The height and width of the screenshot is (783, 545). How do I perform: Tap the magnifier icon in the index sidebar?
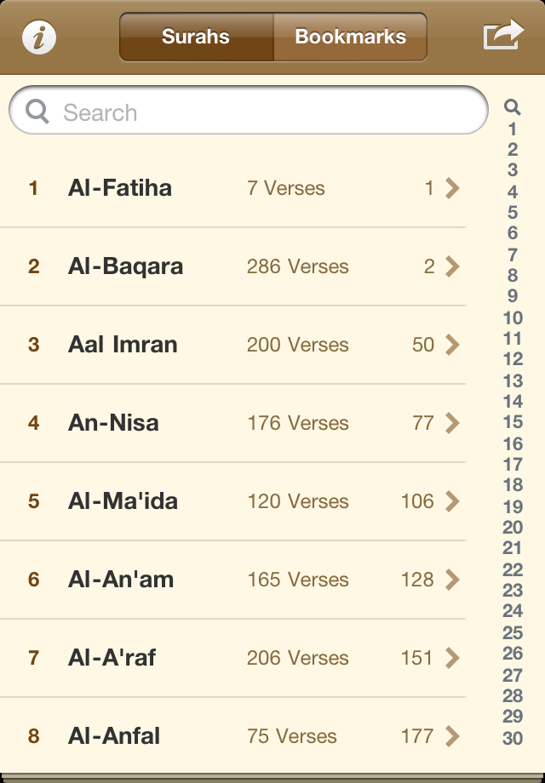[x=512, y=107]
